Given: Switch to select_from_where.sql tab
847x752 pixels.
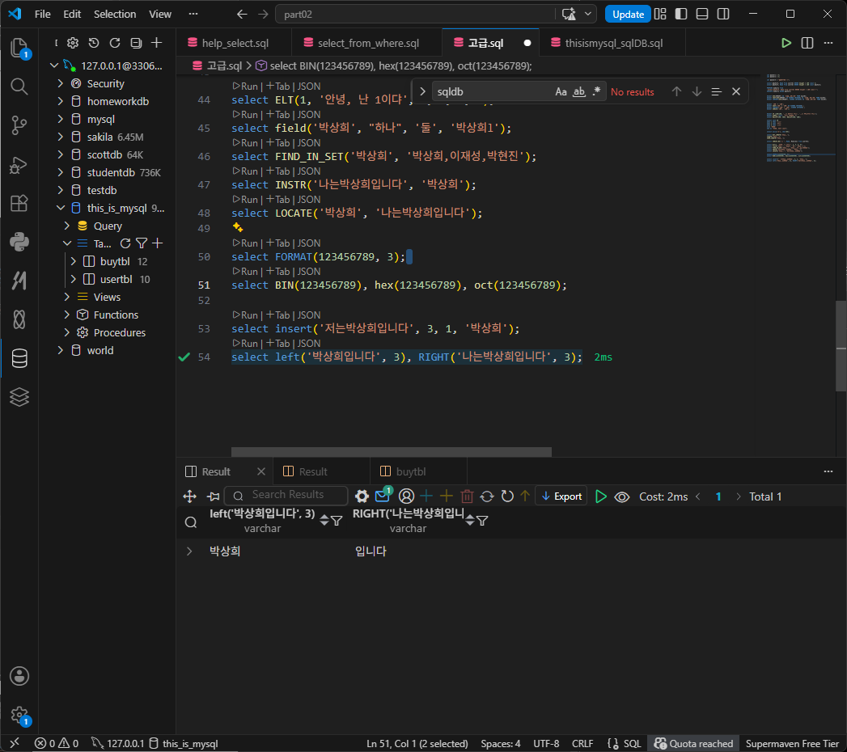Looking at the screenshot, I should pos(366,43).
